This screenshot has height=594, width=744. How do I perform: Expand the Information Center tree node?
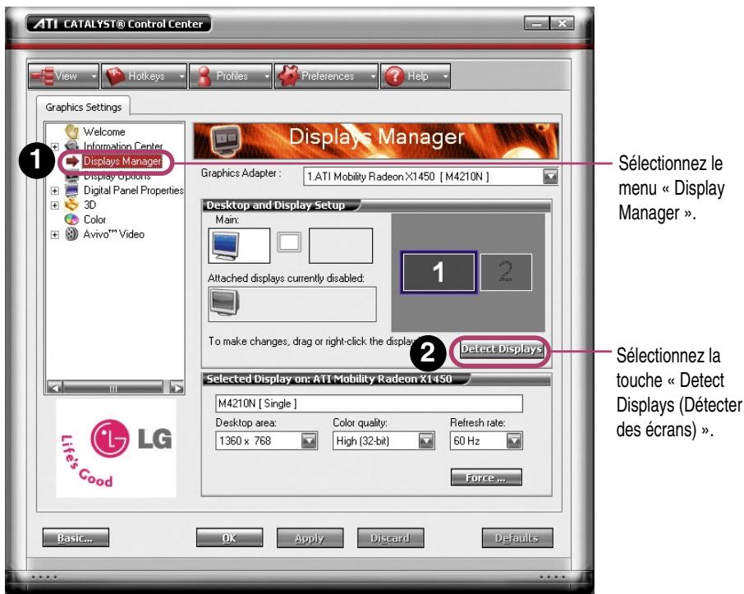[54, 147]
